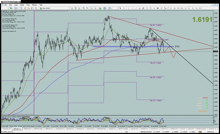
Task: Open the Insert menu
Action: [16, 5]
